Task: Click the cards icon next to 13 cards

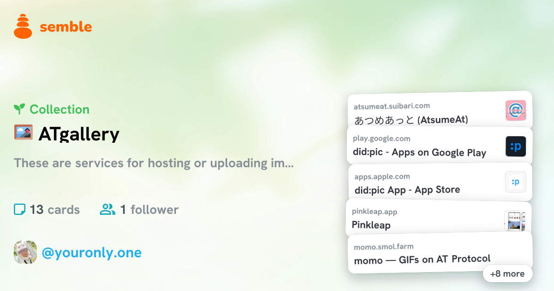Action: click(x=19, y=210)
